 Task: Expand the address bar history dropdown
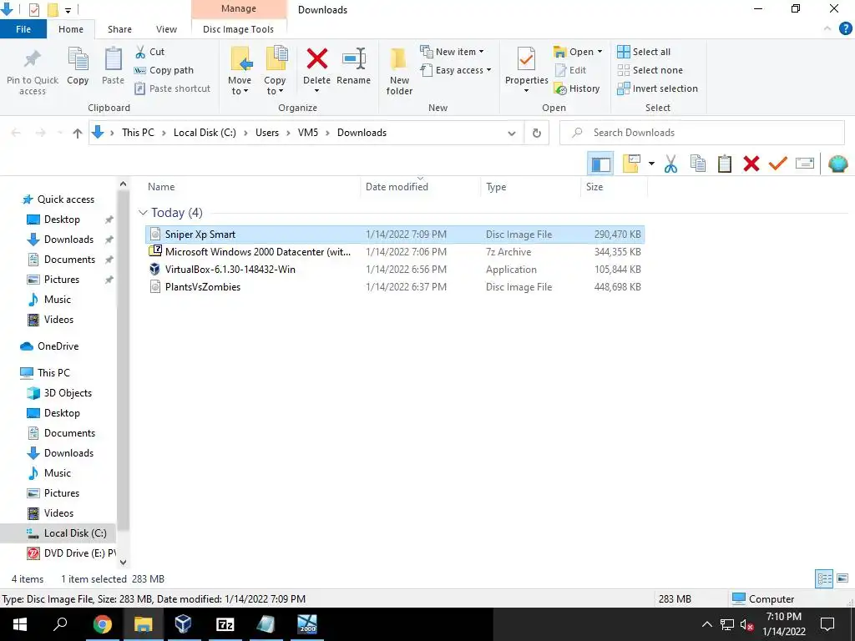point(512,133)
